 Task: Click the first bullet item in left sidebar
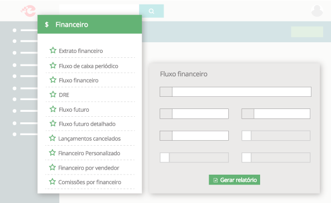click(25, 30)
